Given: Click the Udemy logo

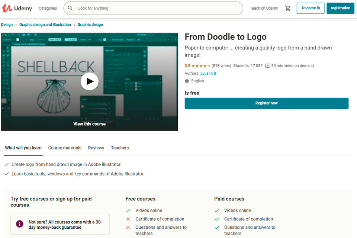Looking at the screenshot, I should (17, 8).
